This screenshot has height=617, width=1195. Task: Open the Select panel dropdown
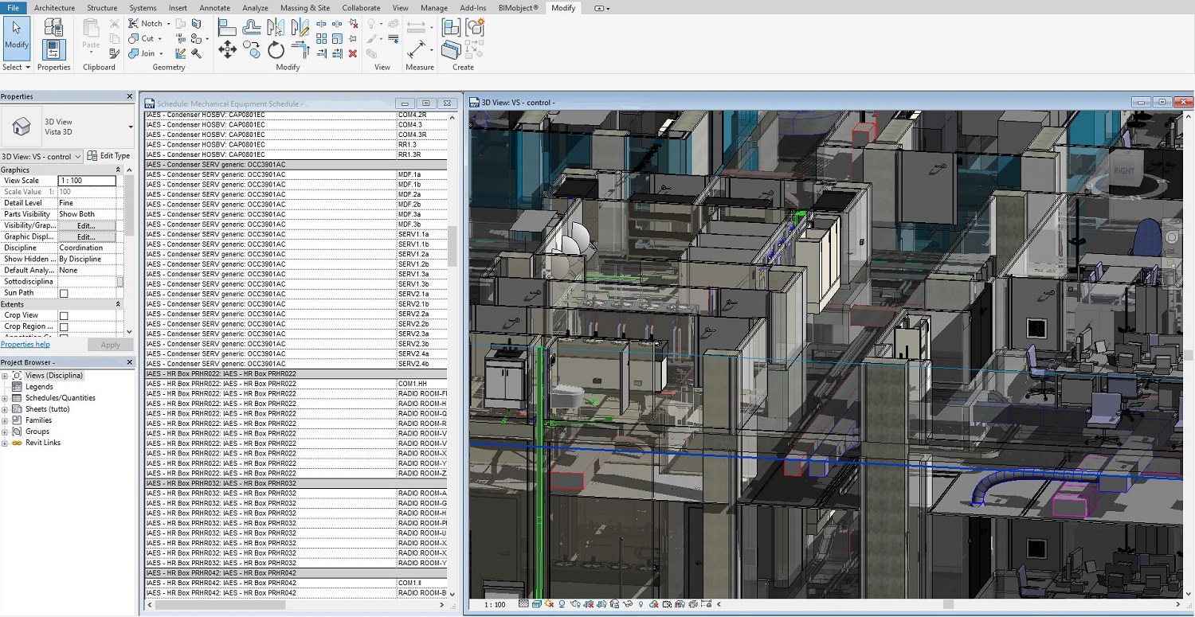[17, 67]
